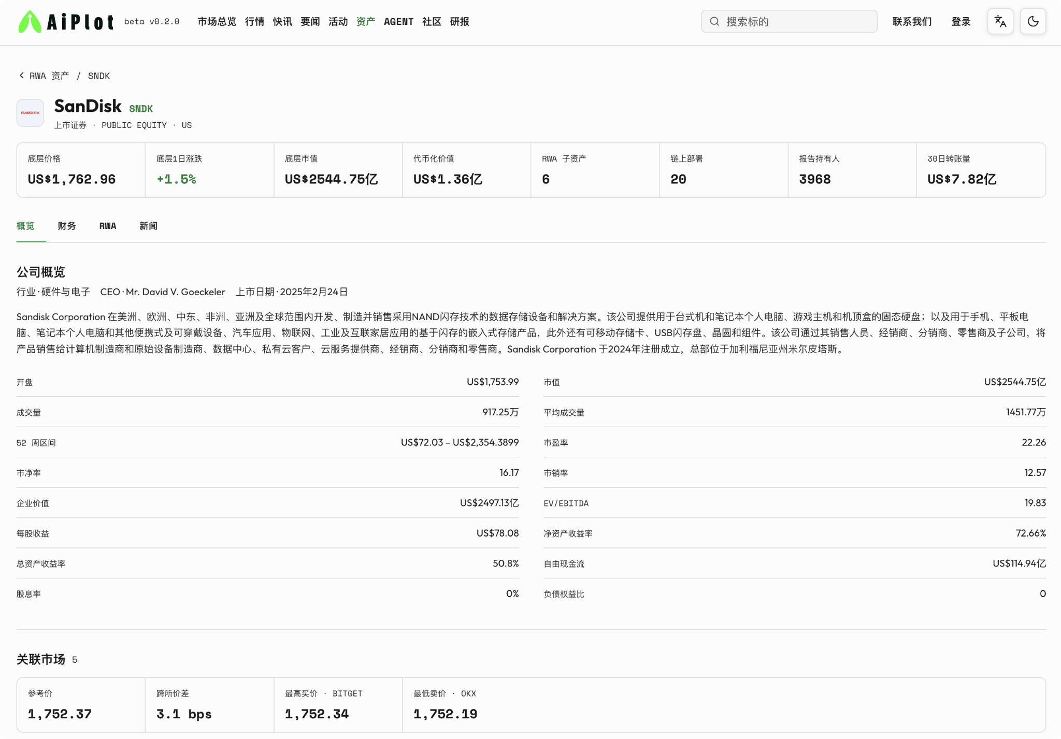Open 活动 navigation item

coord(338,22)
